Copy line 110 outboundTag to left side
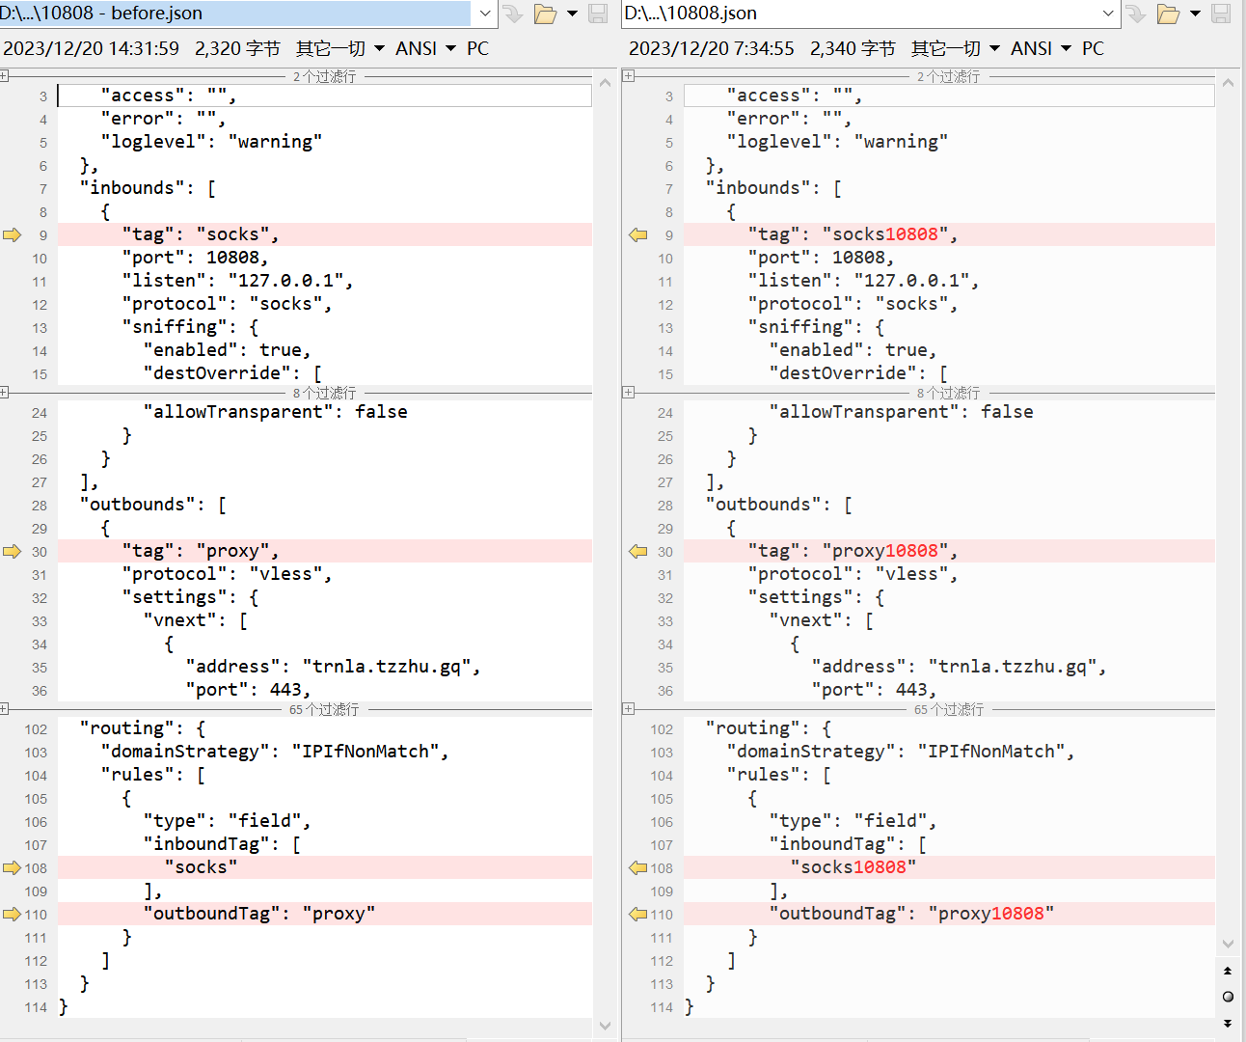Screen dimensions: 1246x1042 [x=638, y=914]
